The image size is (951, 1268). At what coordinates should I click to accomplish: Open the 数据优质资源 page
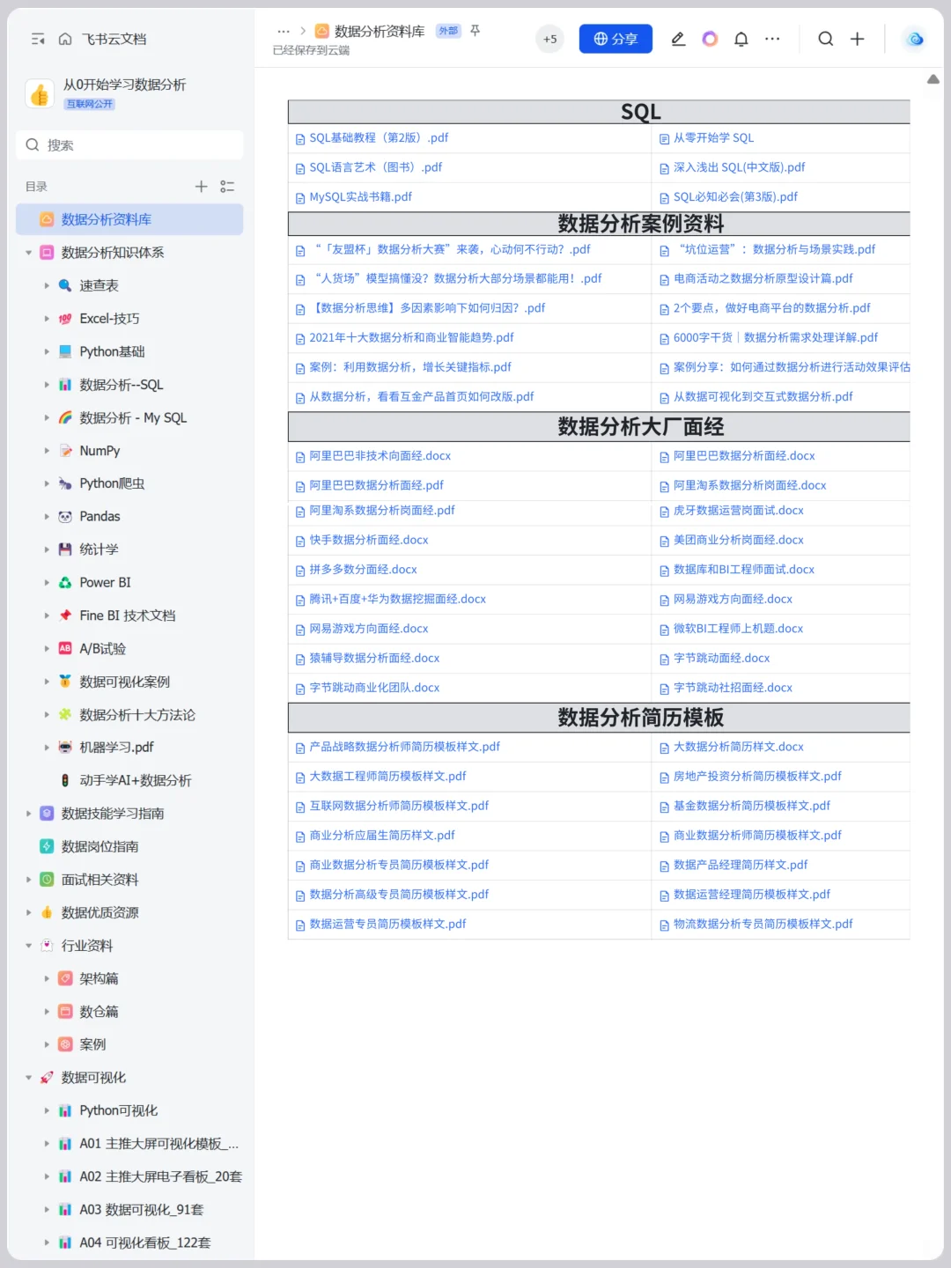click(100, 913)
